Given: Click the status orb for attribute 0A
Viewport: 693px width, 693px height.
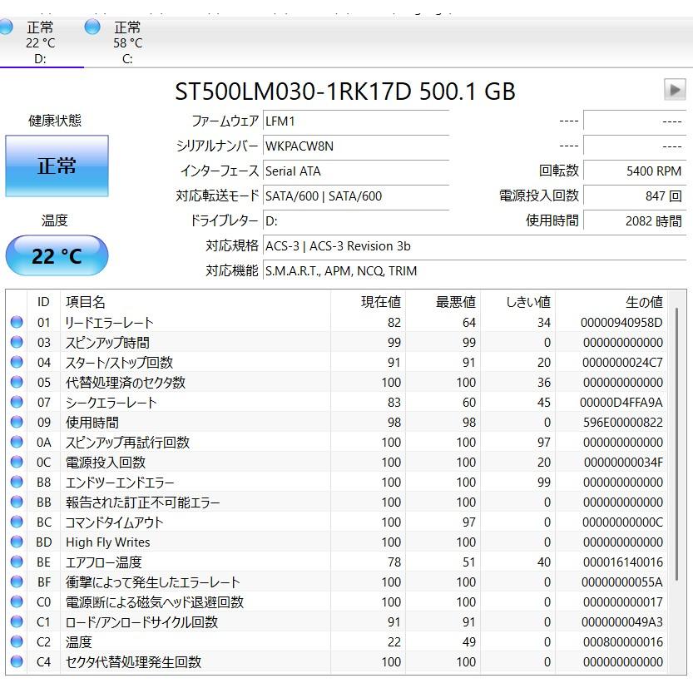Looking at the screenshot, I should [17, 442].
